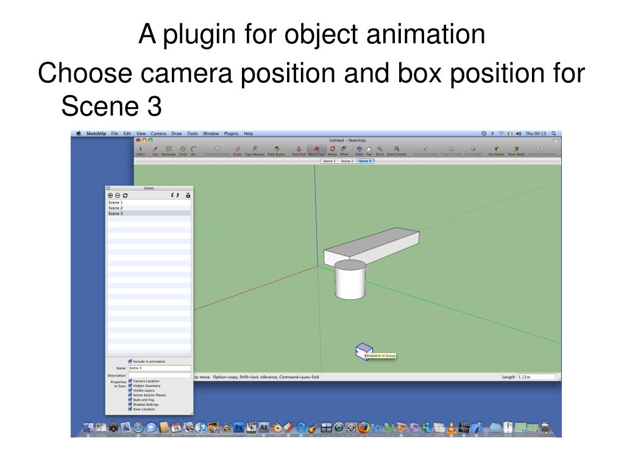Toggle Include in animation checkbox
The width and height of the screenshot is (624, 468).
pos(130,361)
